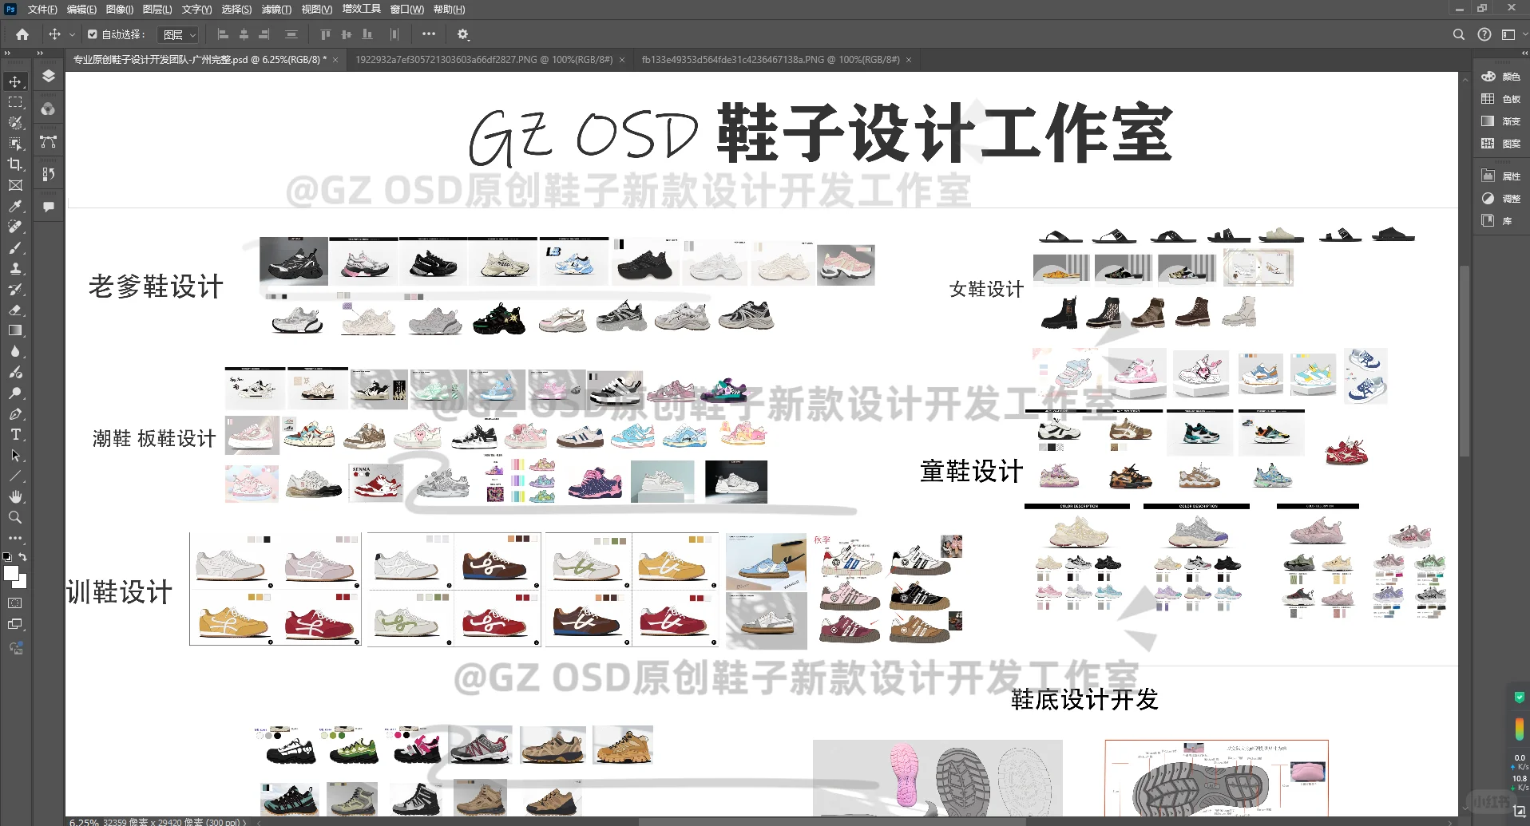The height and width of the screenshot is (826, 1530).
Task: Select the Move tool
Action: point(14,80)
